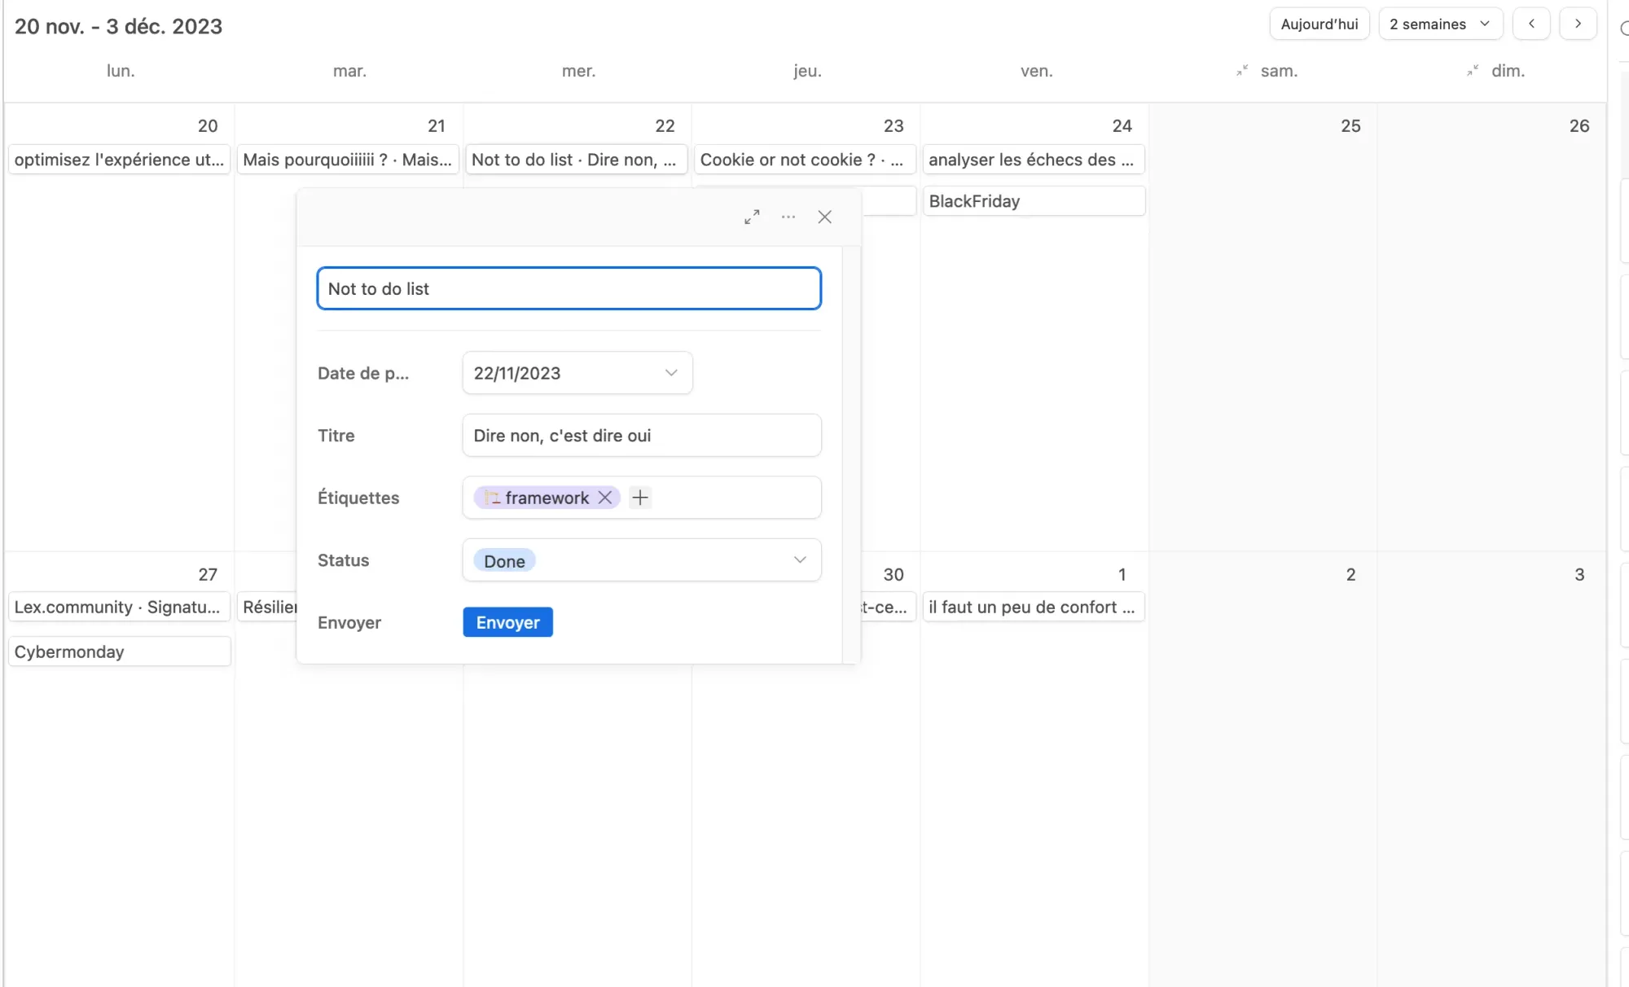Image resolution: width=1629 pixels, height=987 pixels.
Task: Jump to Aujourd'hui
Action: tap(1319, 24)
